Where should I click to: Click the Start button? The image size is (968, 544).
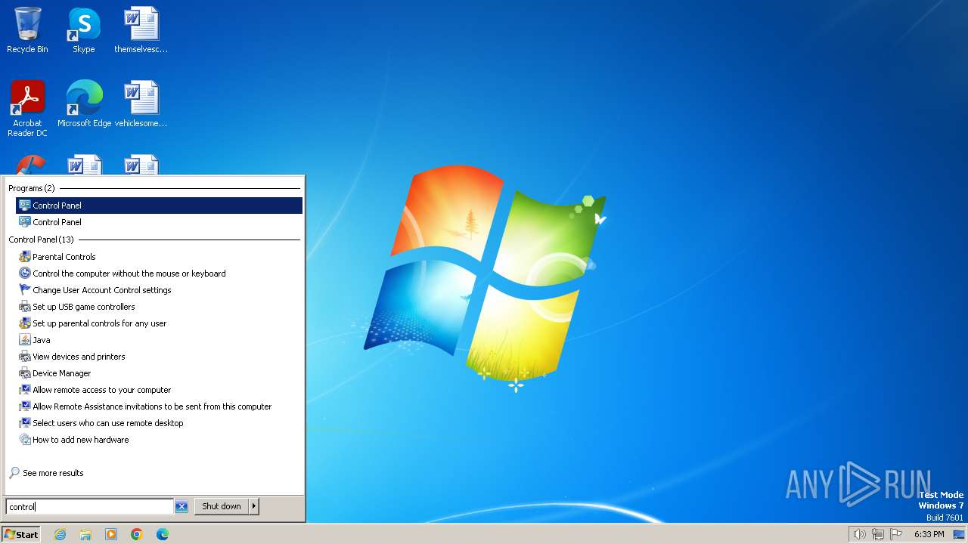pyautogui.click(x=21, y=534)
